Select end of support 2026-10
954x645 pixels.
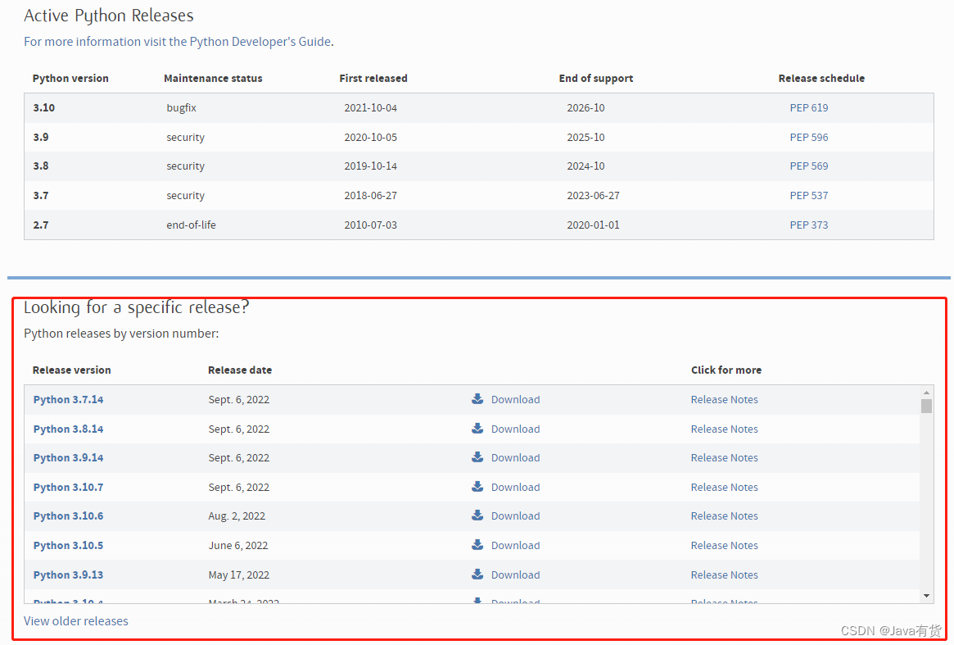point(586,108)
